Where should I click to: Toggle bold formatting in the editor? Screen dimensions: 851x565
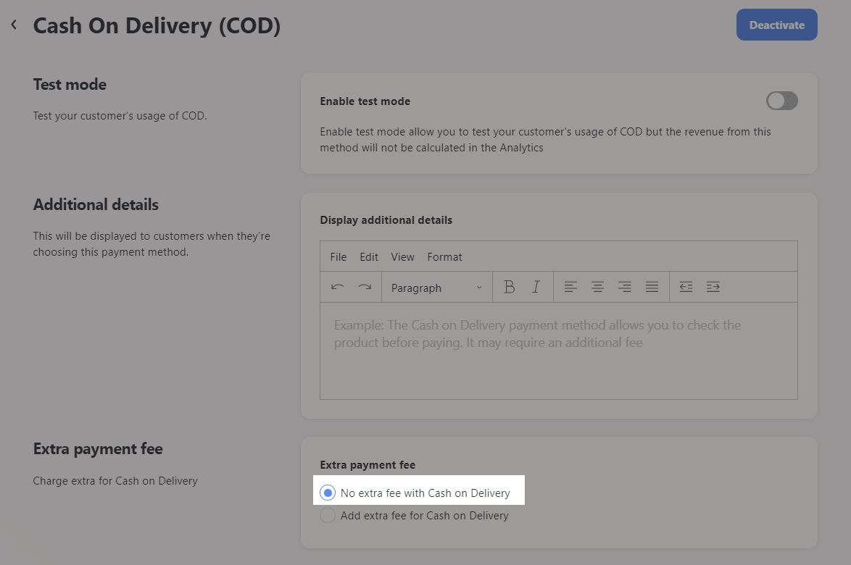[509, 287]
